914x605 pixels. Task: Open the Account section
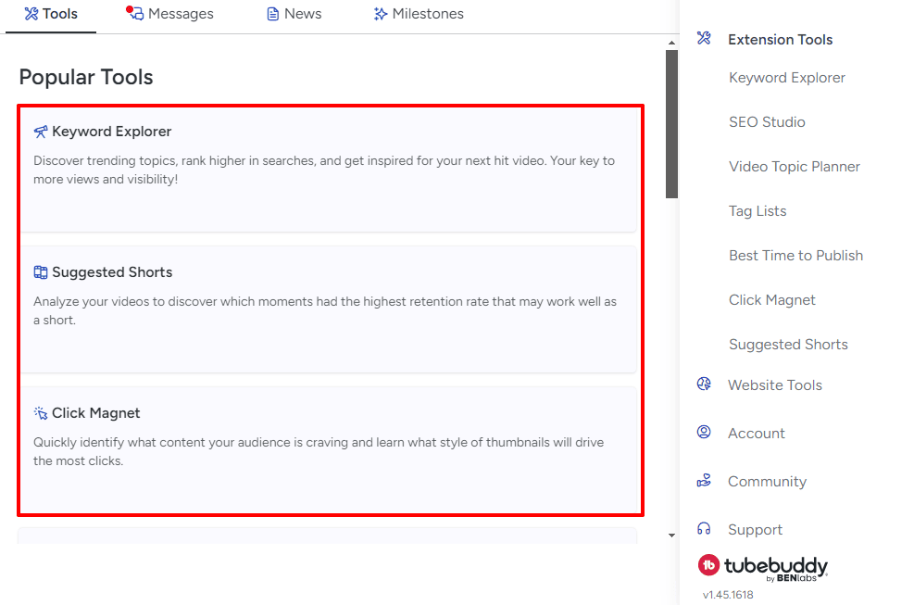(756, 434)
